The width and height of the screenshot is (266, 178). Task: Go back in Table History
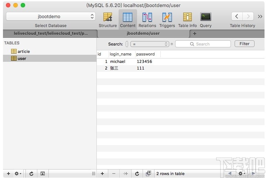[x=237, y=17]
